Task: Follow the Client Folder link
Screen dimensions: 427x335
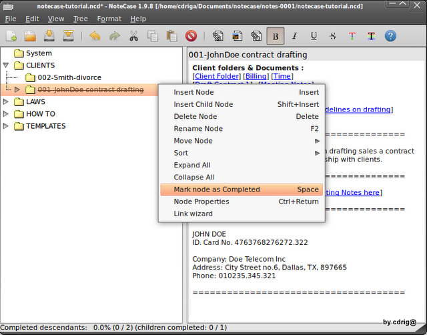Action: 217,76
